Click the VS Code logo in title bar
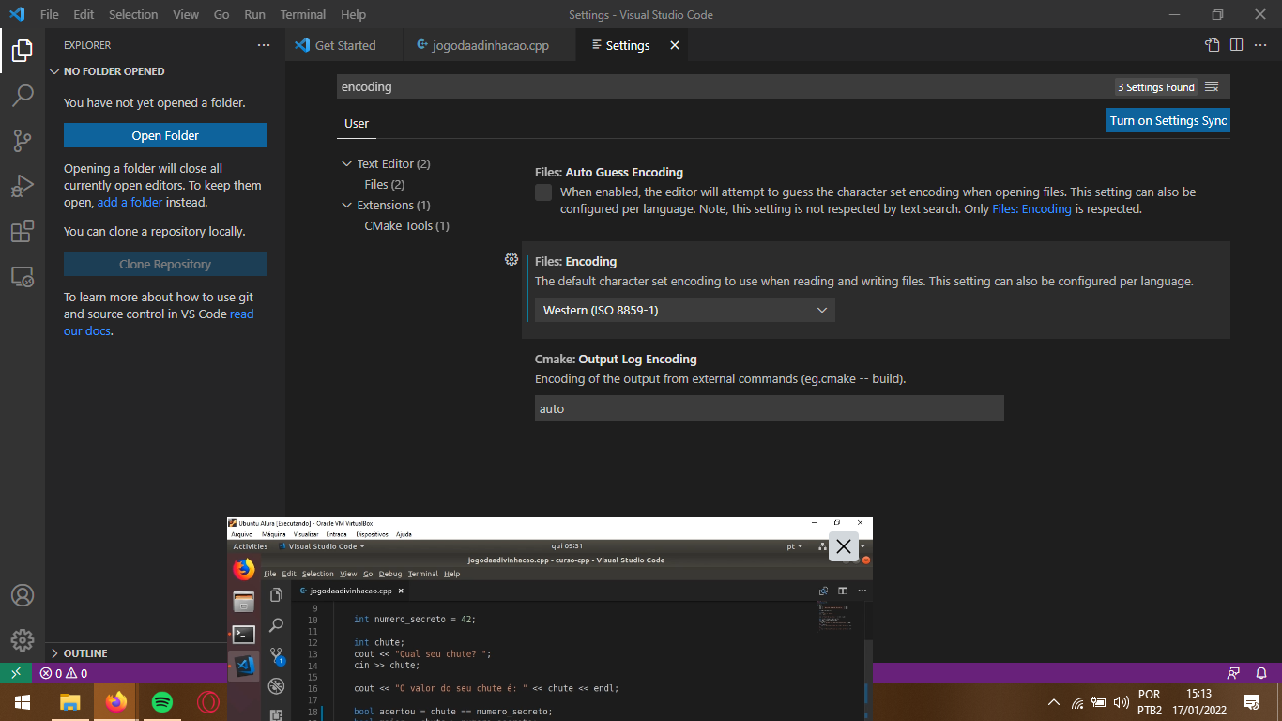The image size is (1282, 721). click(17, 14)
